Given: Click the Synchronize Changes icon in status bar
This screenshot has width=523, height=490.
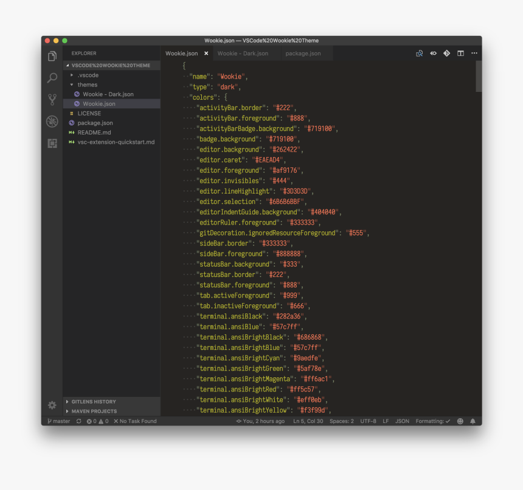Looking at the screenshot, I should [78, 421].
